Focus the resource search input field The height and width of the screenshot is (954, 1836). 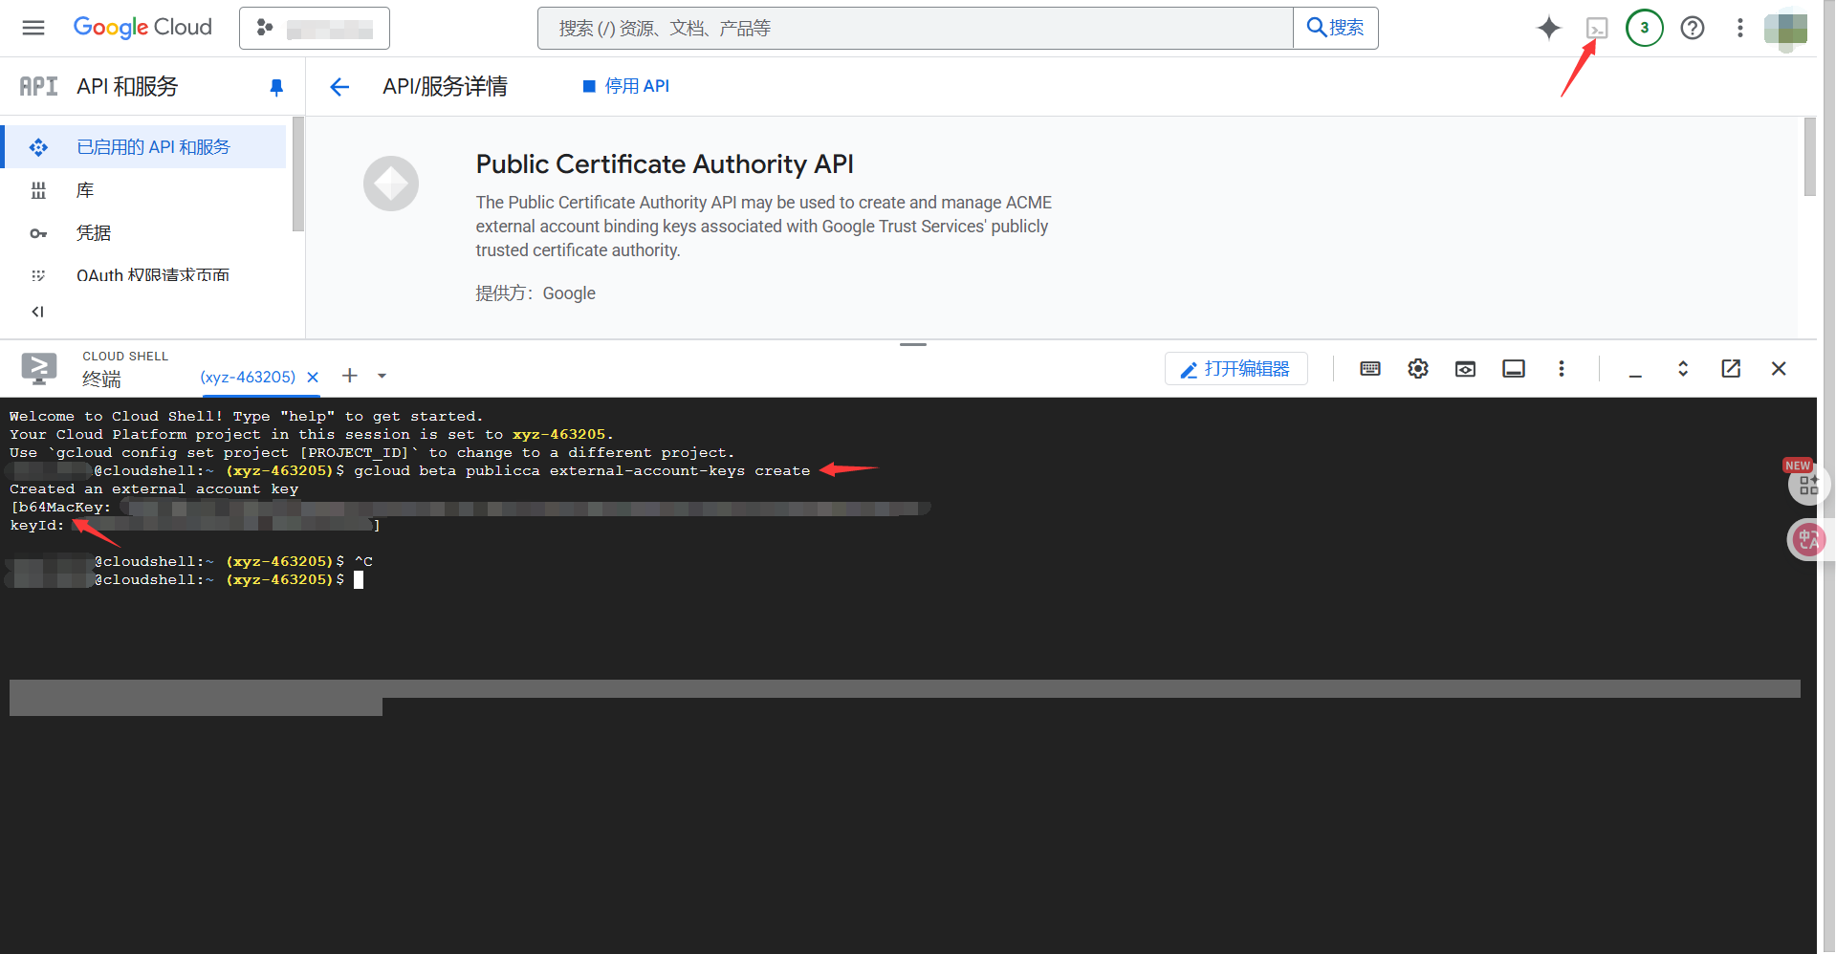click(x=915, y=28)
